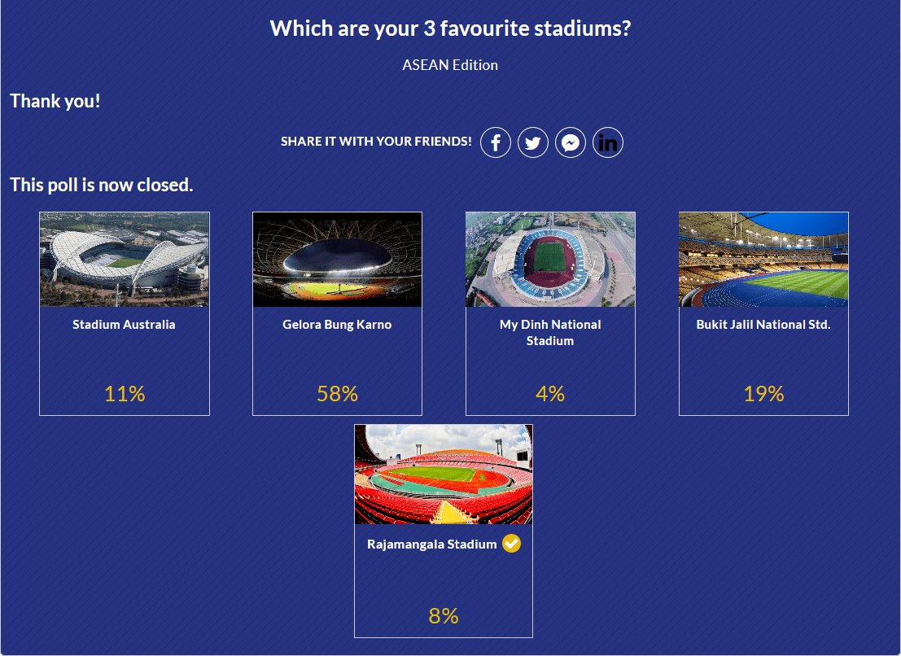Share the poll on Facebook
This screenshot has height=656, width=901.
(496, 142)
